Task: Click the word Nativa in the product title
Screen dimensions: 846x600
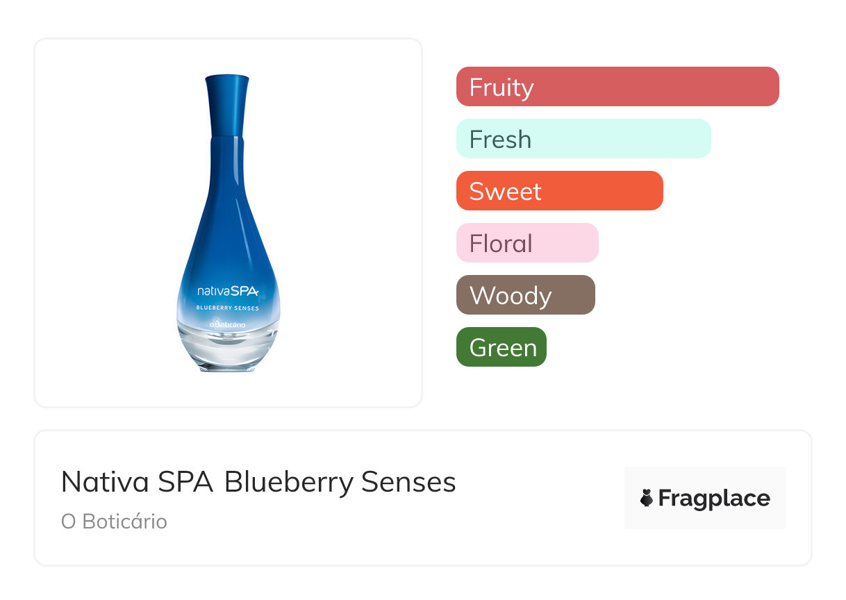Action: click(x=105, y=482)
